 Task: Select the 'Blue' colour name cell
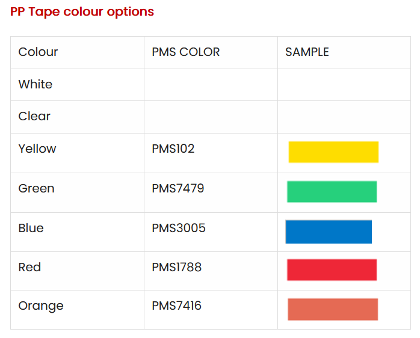click(x=31, y=229)
